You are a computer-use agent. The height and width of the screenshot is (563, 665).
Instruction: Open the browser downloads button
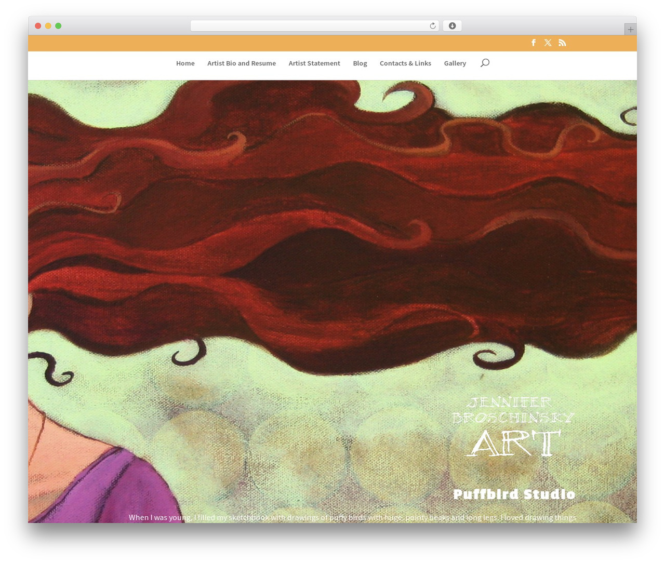coord(452,26)
